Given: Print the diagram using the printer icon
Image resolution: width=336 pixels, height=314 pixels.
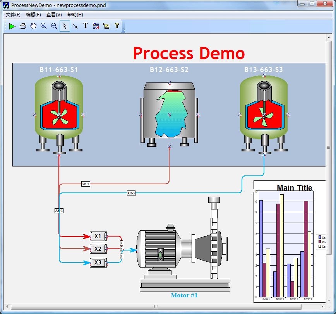Looking at the screenshot, I should pyautogui.click(x=22, y=26).
